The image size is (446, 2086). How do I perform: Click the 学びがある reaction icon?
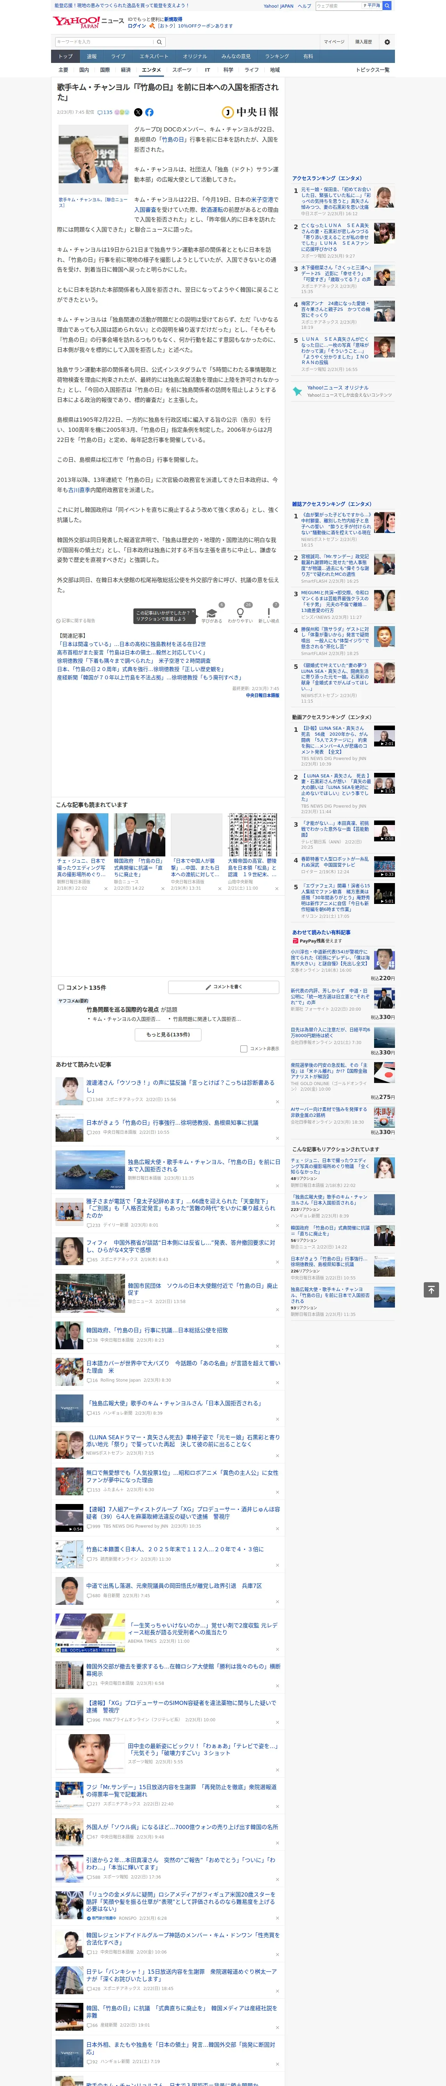coord(212,613)
